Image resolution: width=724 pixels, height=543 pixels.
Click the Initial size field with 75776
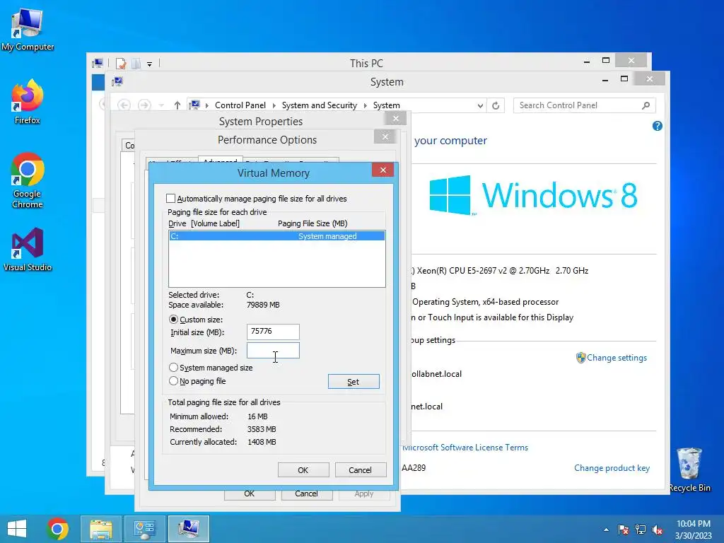tap(273, 332)
